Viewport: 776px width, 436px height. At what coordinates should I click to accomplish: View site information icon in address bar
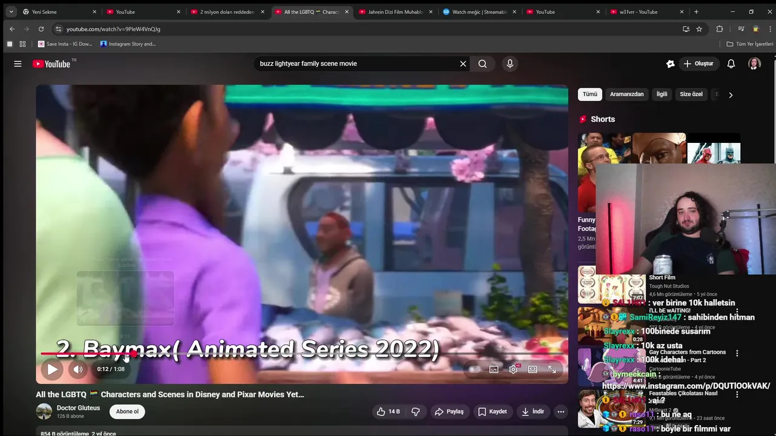[x=58, y=29]
